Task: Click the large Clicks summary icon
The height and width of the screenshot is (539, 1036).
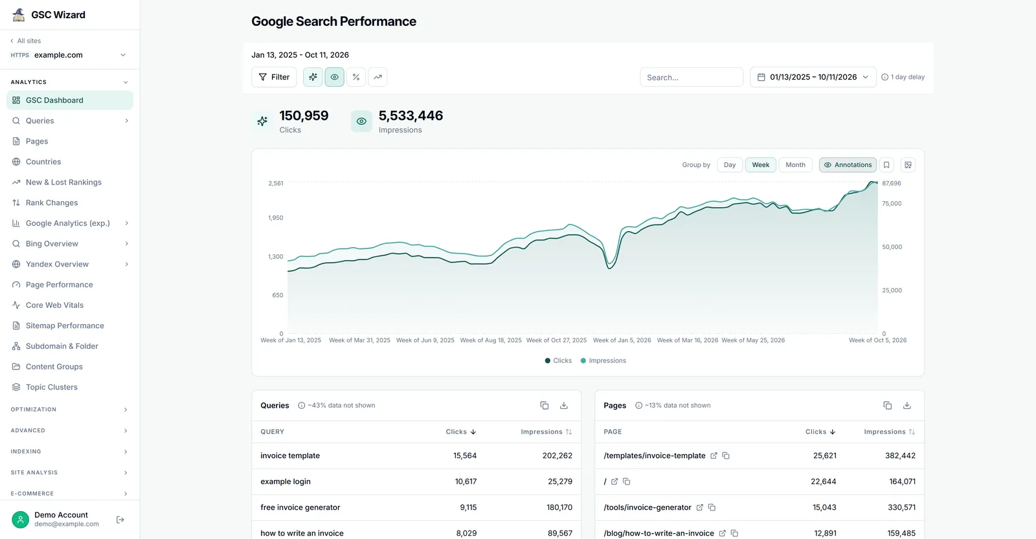Action: [x=262, y=121]
